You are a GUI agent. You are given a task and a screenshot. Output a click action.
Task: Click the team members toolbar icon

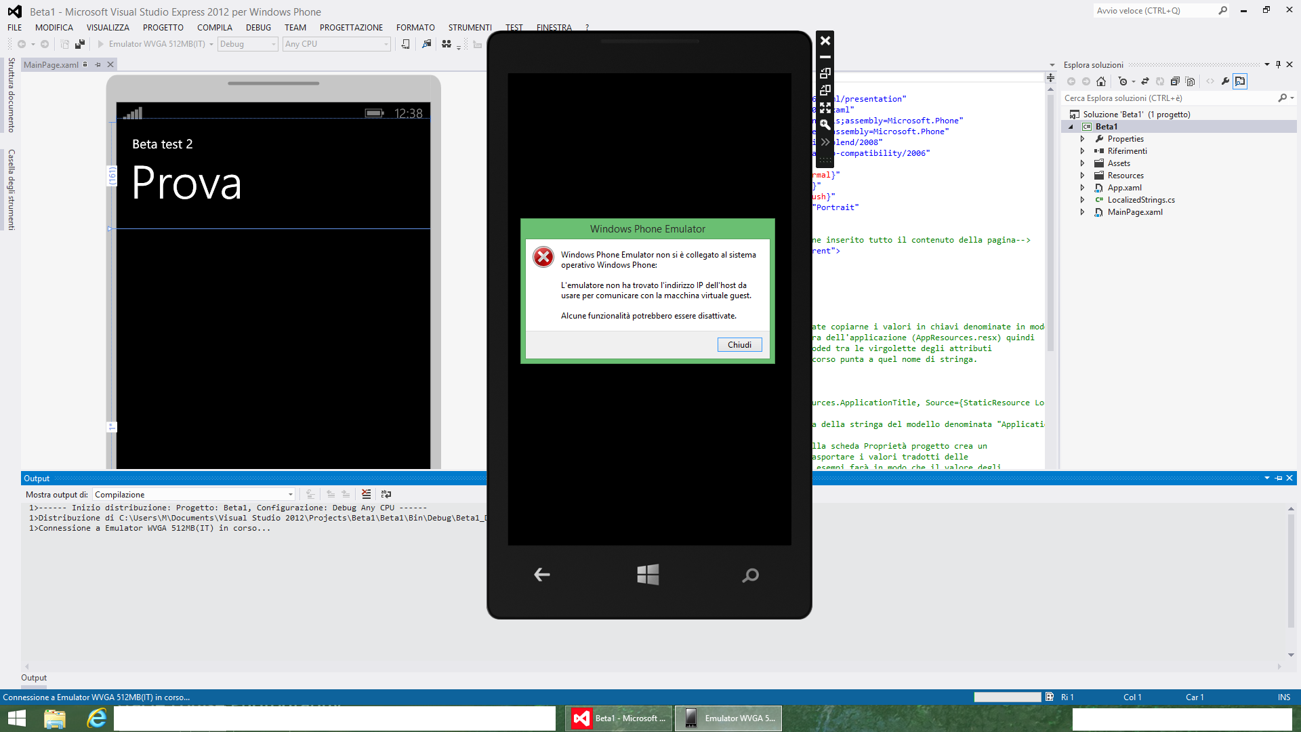click(x=447, y=44)
